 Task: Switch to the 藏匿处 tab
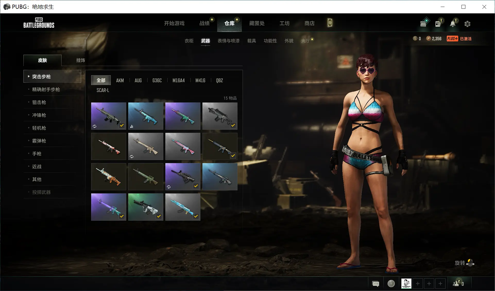pos(257,23)
